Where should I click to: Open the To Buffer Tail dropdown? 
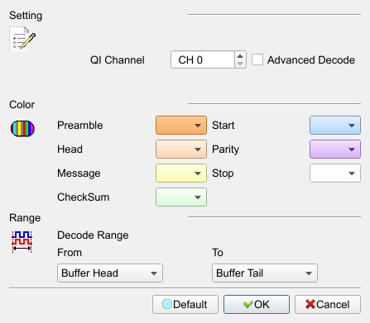[x=265, y=273]
